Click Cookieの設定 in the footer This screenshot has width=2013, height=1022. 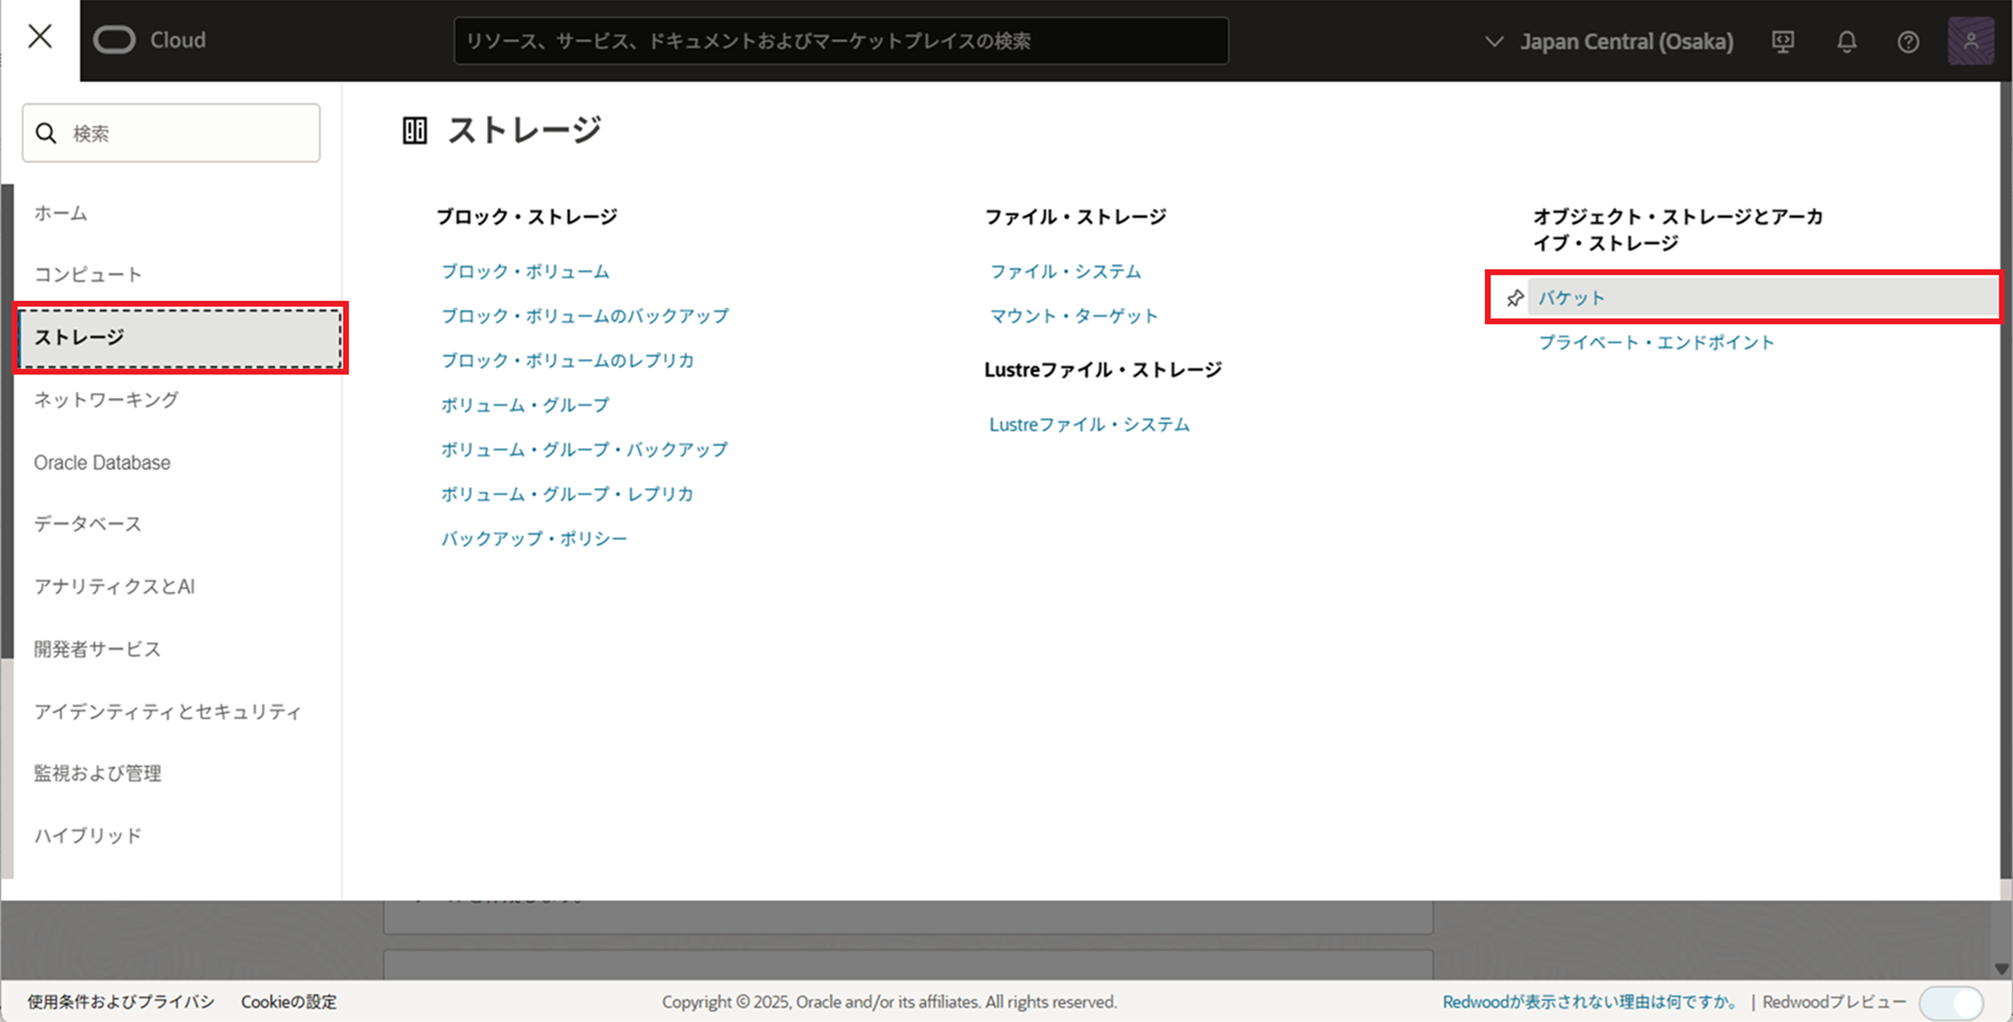click(x=289, y=1002)
